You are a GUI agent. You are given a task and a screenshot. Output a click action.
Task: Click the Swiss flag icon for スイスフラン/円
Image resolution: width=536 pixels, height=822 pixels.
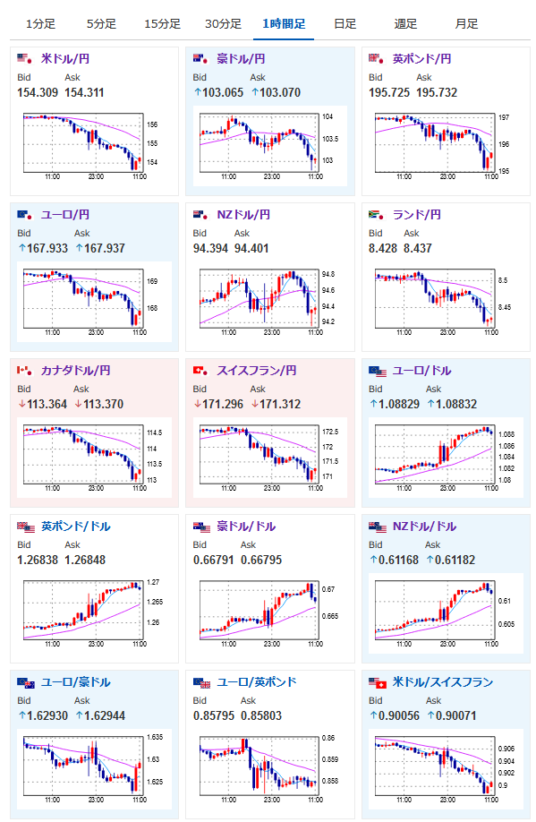tap(200, 371)
